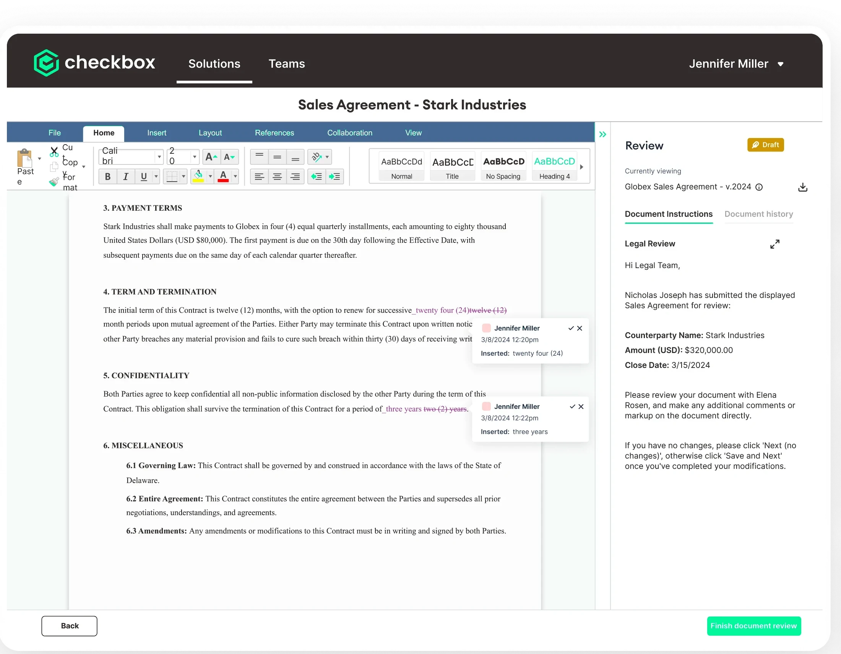Align text to top
Image resolution: width=841 pixels, height=654 pixels.
259,157
